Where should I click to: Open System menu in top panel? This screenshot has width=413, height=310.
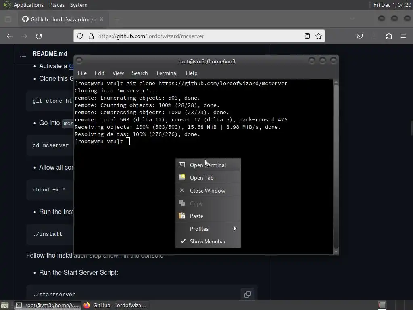coord(79,5)
